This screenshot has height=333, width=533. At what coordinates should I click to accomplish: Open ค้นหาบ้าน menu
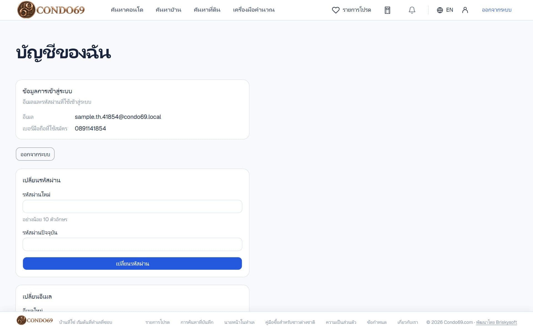(168, 10)
